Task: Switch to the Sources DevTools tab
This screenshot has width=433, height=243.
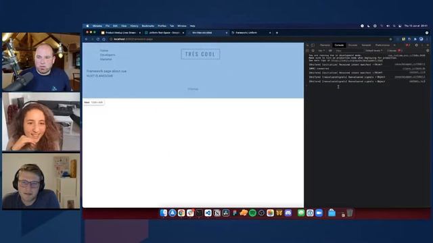Action: tap(352, 45)
